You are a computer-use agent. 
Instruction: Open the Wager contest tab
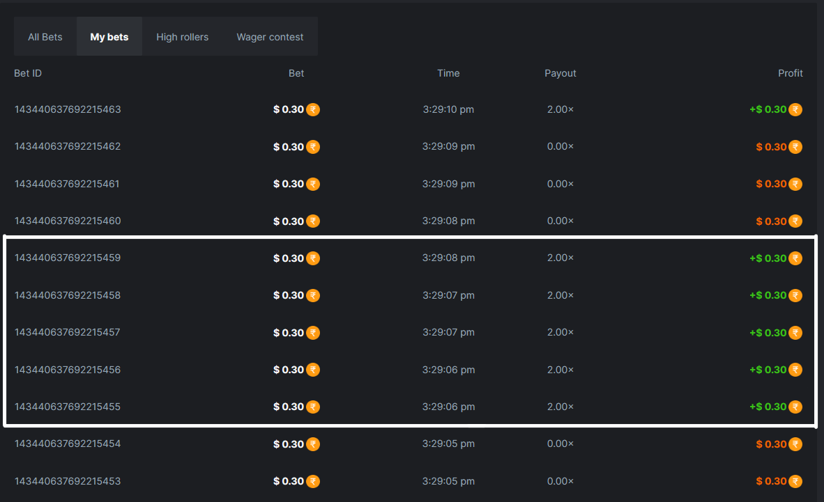point(270,37)
